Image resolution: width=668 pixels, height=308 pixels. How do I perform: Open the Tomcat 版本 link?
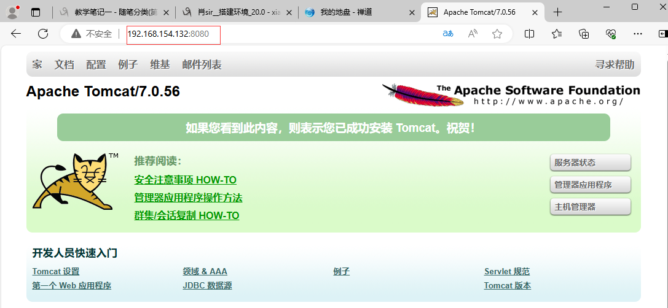point(508,285)
